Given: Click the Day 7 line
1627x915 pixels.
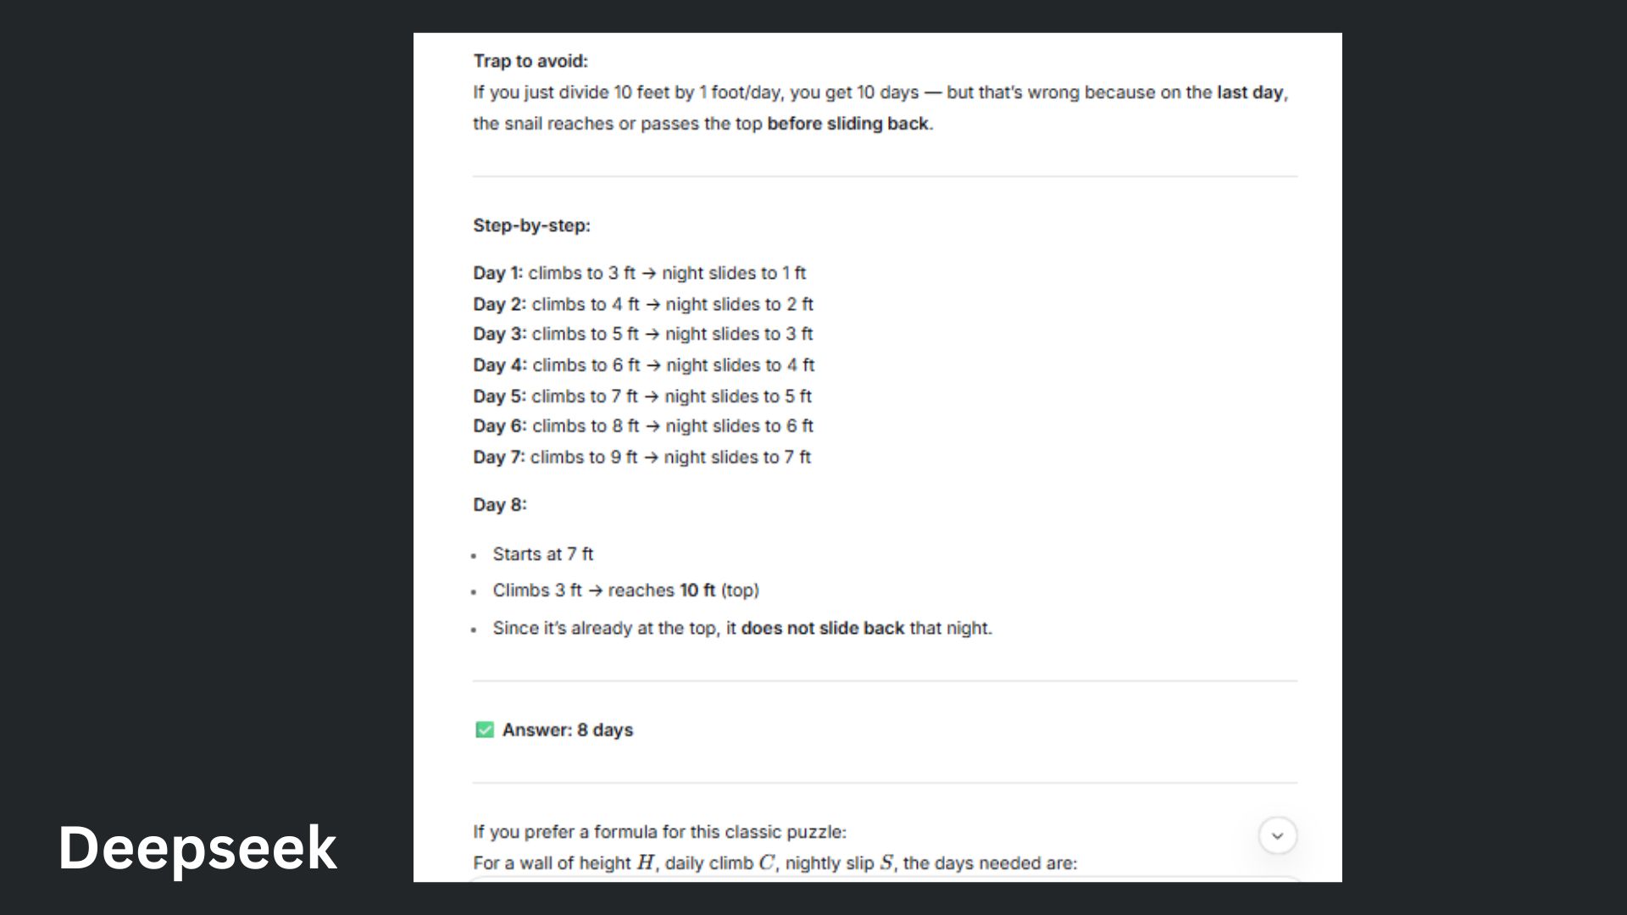Looking at the screenshot, I should click(641, 457).
